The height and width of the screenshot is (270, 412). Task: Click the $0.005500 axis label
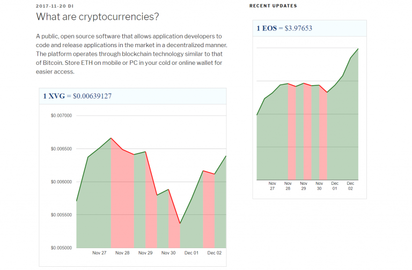61,215
